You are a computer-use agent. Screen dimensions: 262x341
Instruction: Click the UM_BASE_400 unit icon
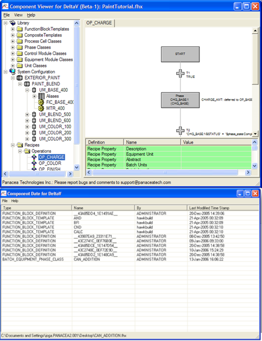click(34, 90)
